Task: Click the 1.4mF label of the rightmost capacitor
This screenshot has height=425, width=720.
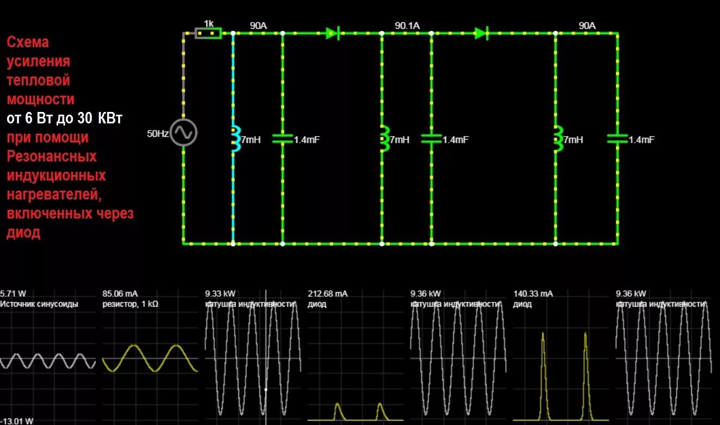Action: tap(642, 140)
